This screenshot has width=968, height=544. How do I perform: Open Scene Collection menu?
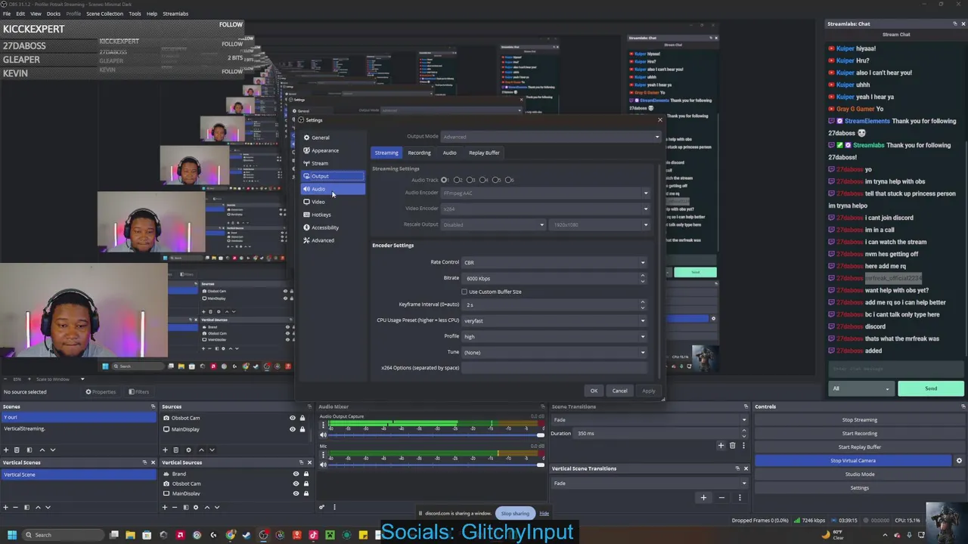[x=104, y=14]
